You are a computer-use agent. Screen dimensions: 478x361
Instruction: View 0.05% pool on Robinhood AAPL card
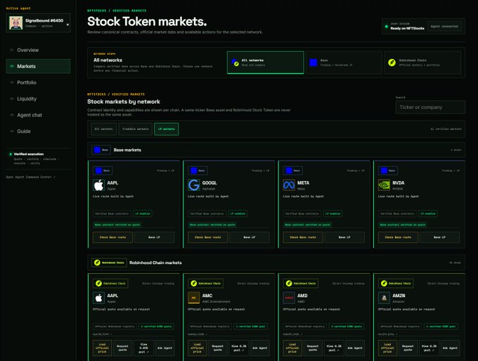pyautogui.click(x=144, y=348)
